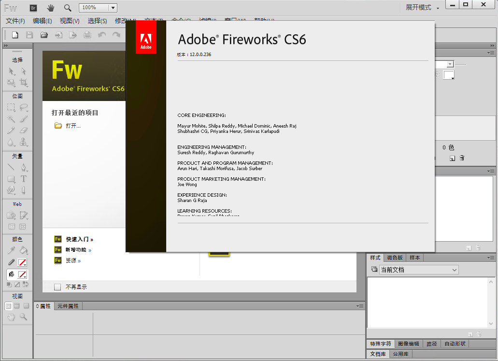Select the Freeform tool
The height and width of the screenshot is (361, 498).
coord(11,190)
